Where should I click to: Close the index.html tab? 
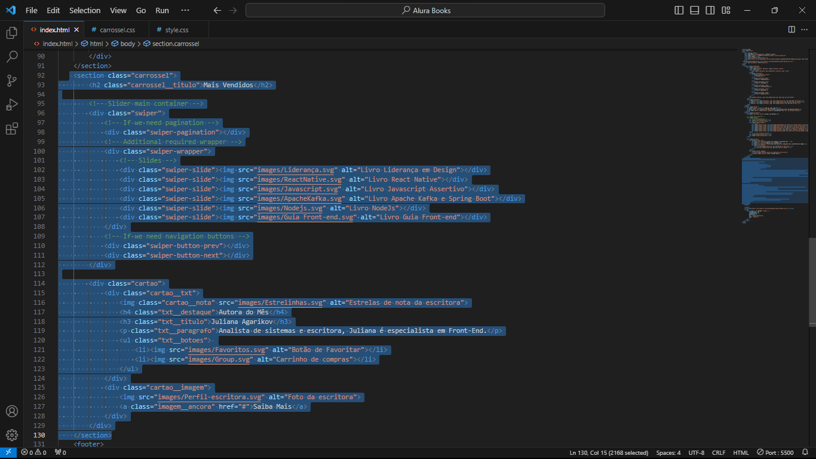(x=76, y=29)
